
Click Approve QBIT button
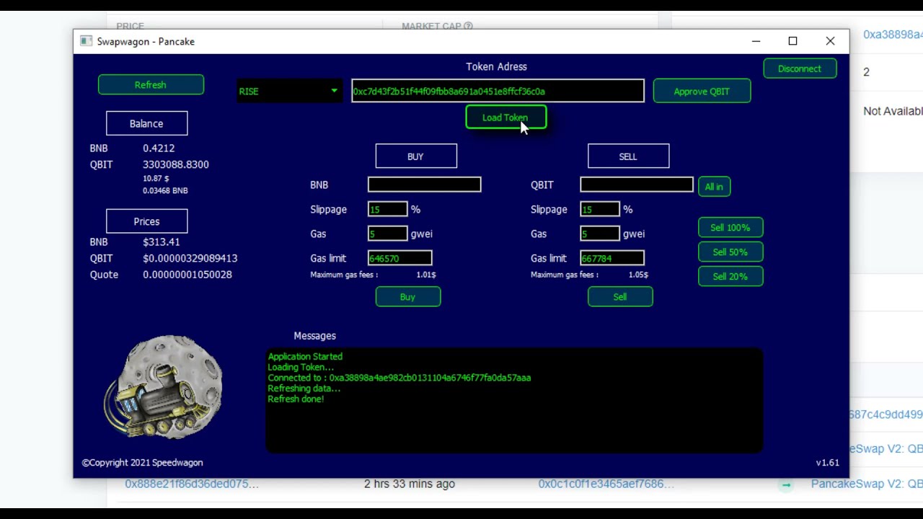702,92
